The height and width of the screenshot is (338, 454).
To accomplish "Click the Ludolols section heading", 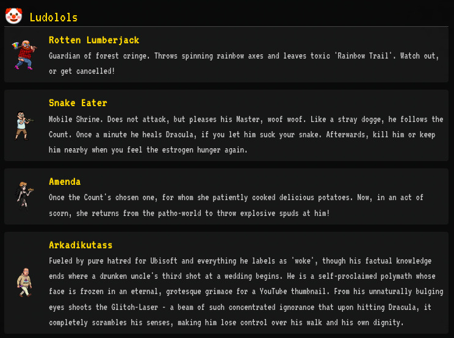I will tap(54, 17).
